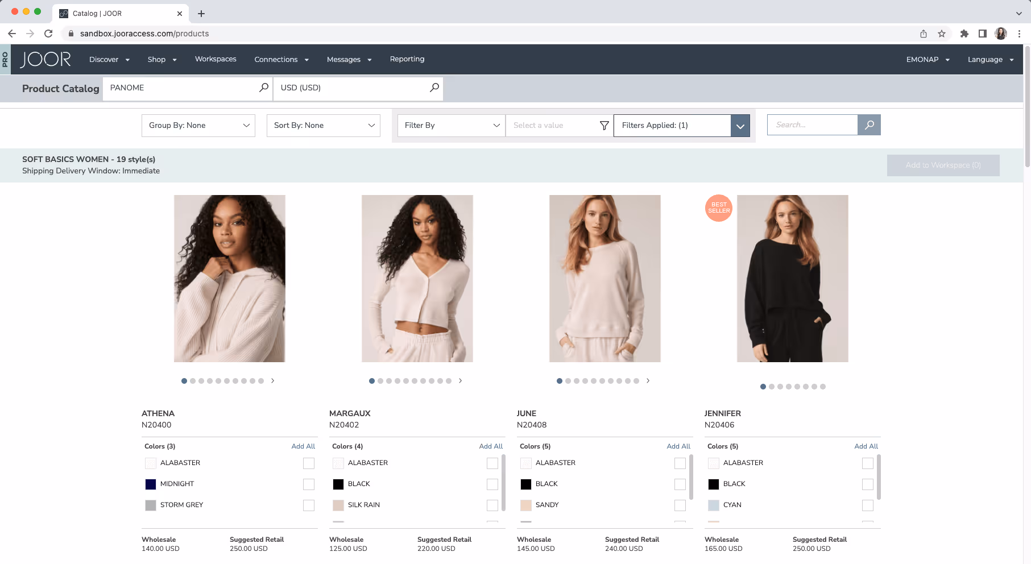Open the Shop menu
Viewport: 1031px width, 564px height.
tap(162, 59)
